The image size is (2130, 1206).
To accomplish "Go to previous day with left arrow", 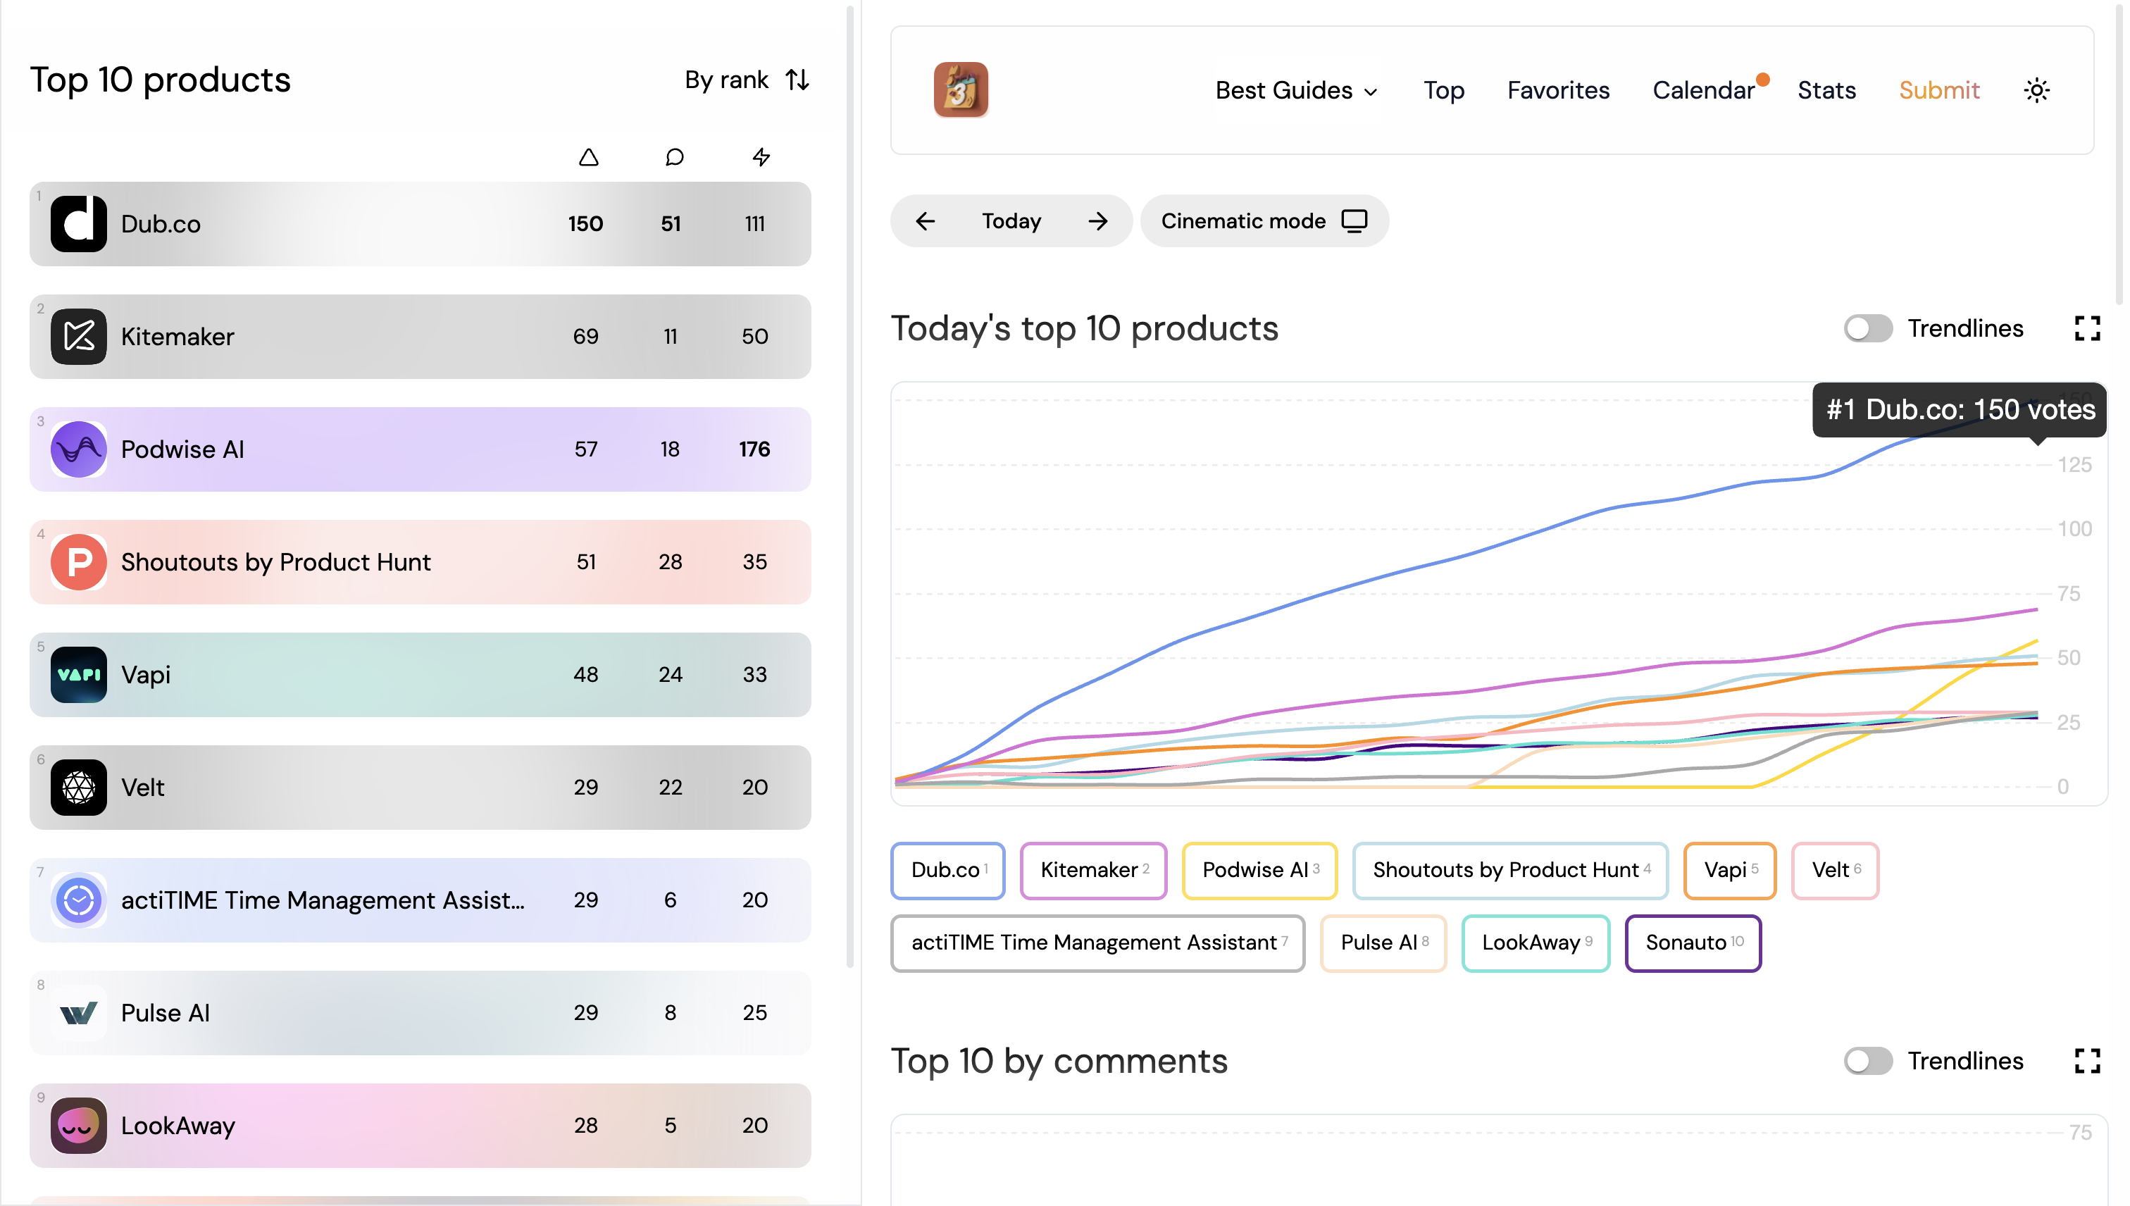I will [925, 221].
